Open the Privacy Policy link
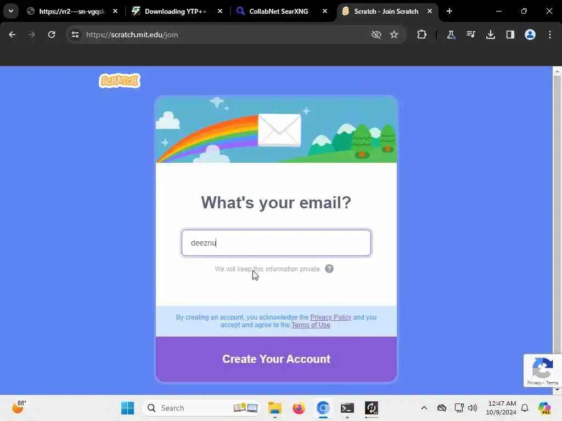The width and height of the screenshot is (562, 421). coord(330,317)
